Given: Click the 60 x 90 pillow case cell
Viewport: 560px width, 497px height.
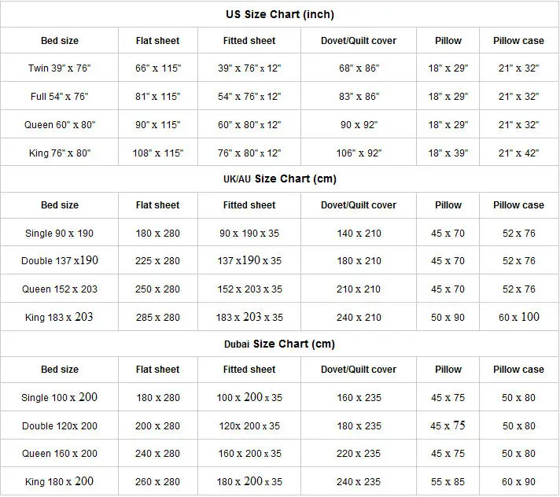Looking at the screenshot, I should [x=518, y=482].
